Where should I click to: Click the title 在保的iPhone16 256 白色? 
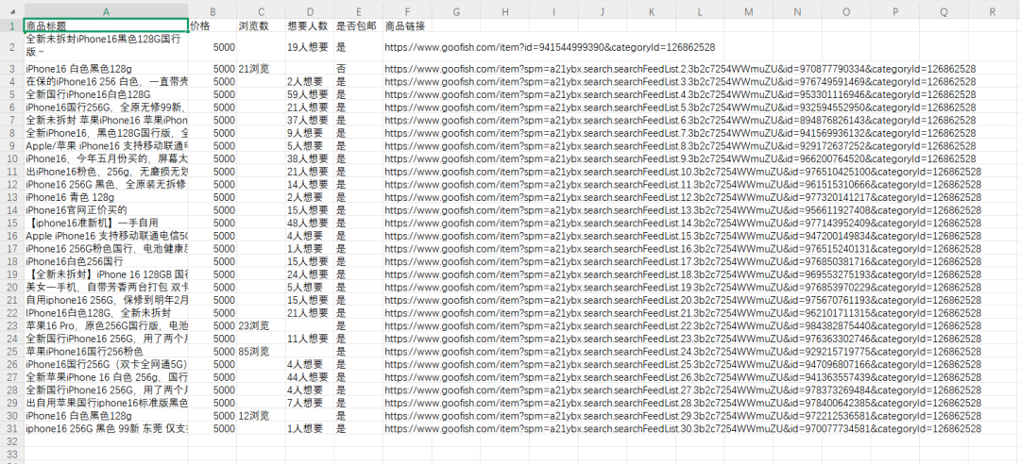(106, 81)
